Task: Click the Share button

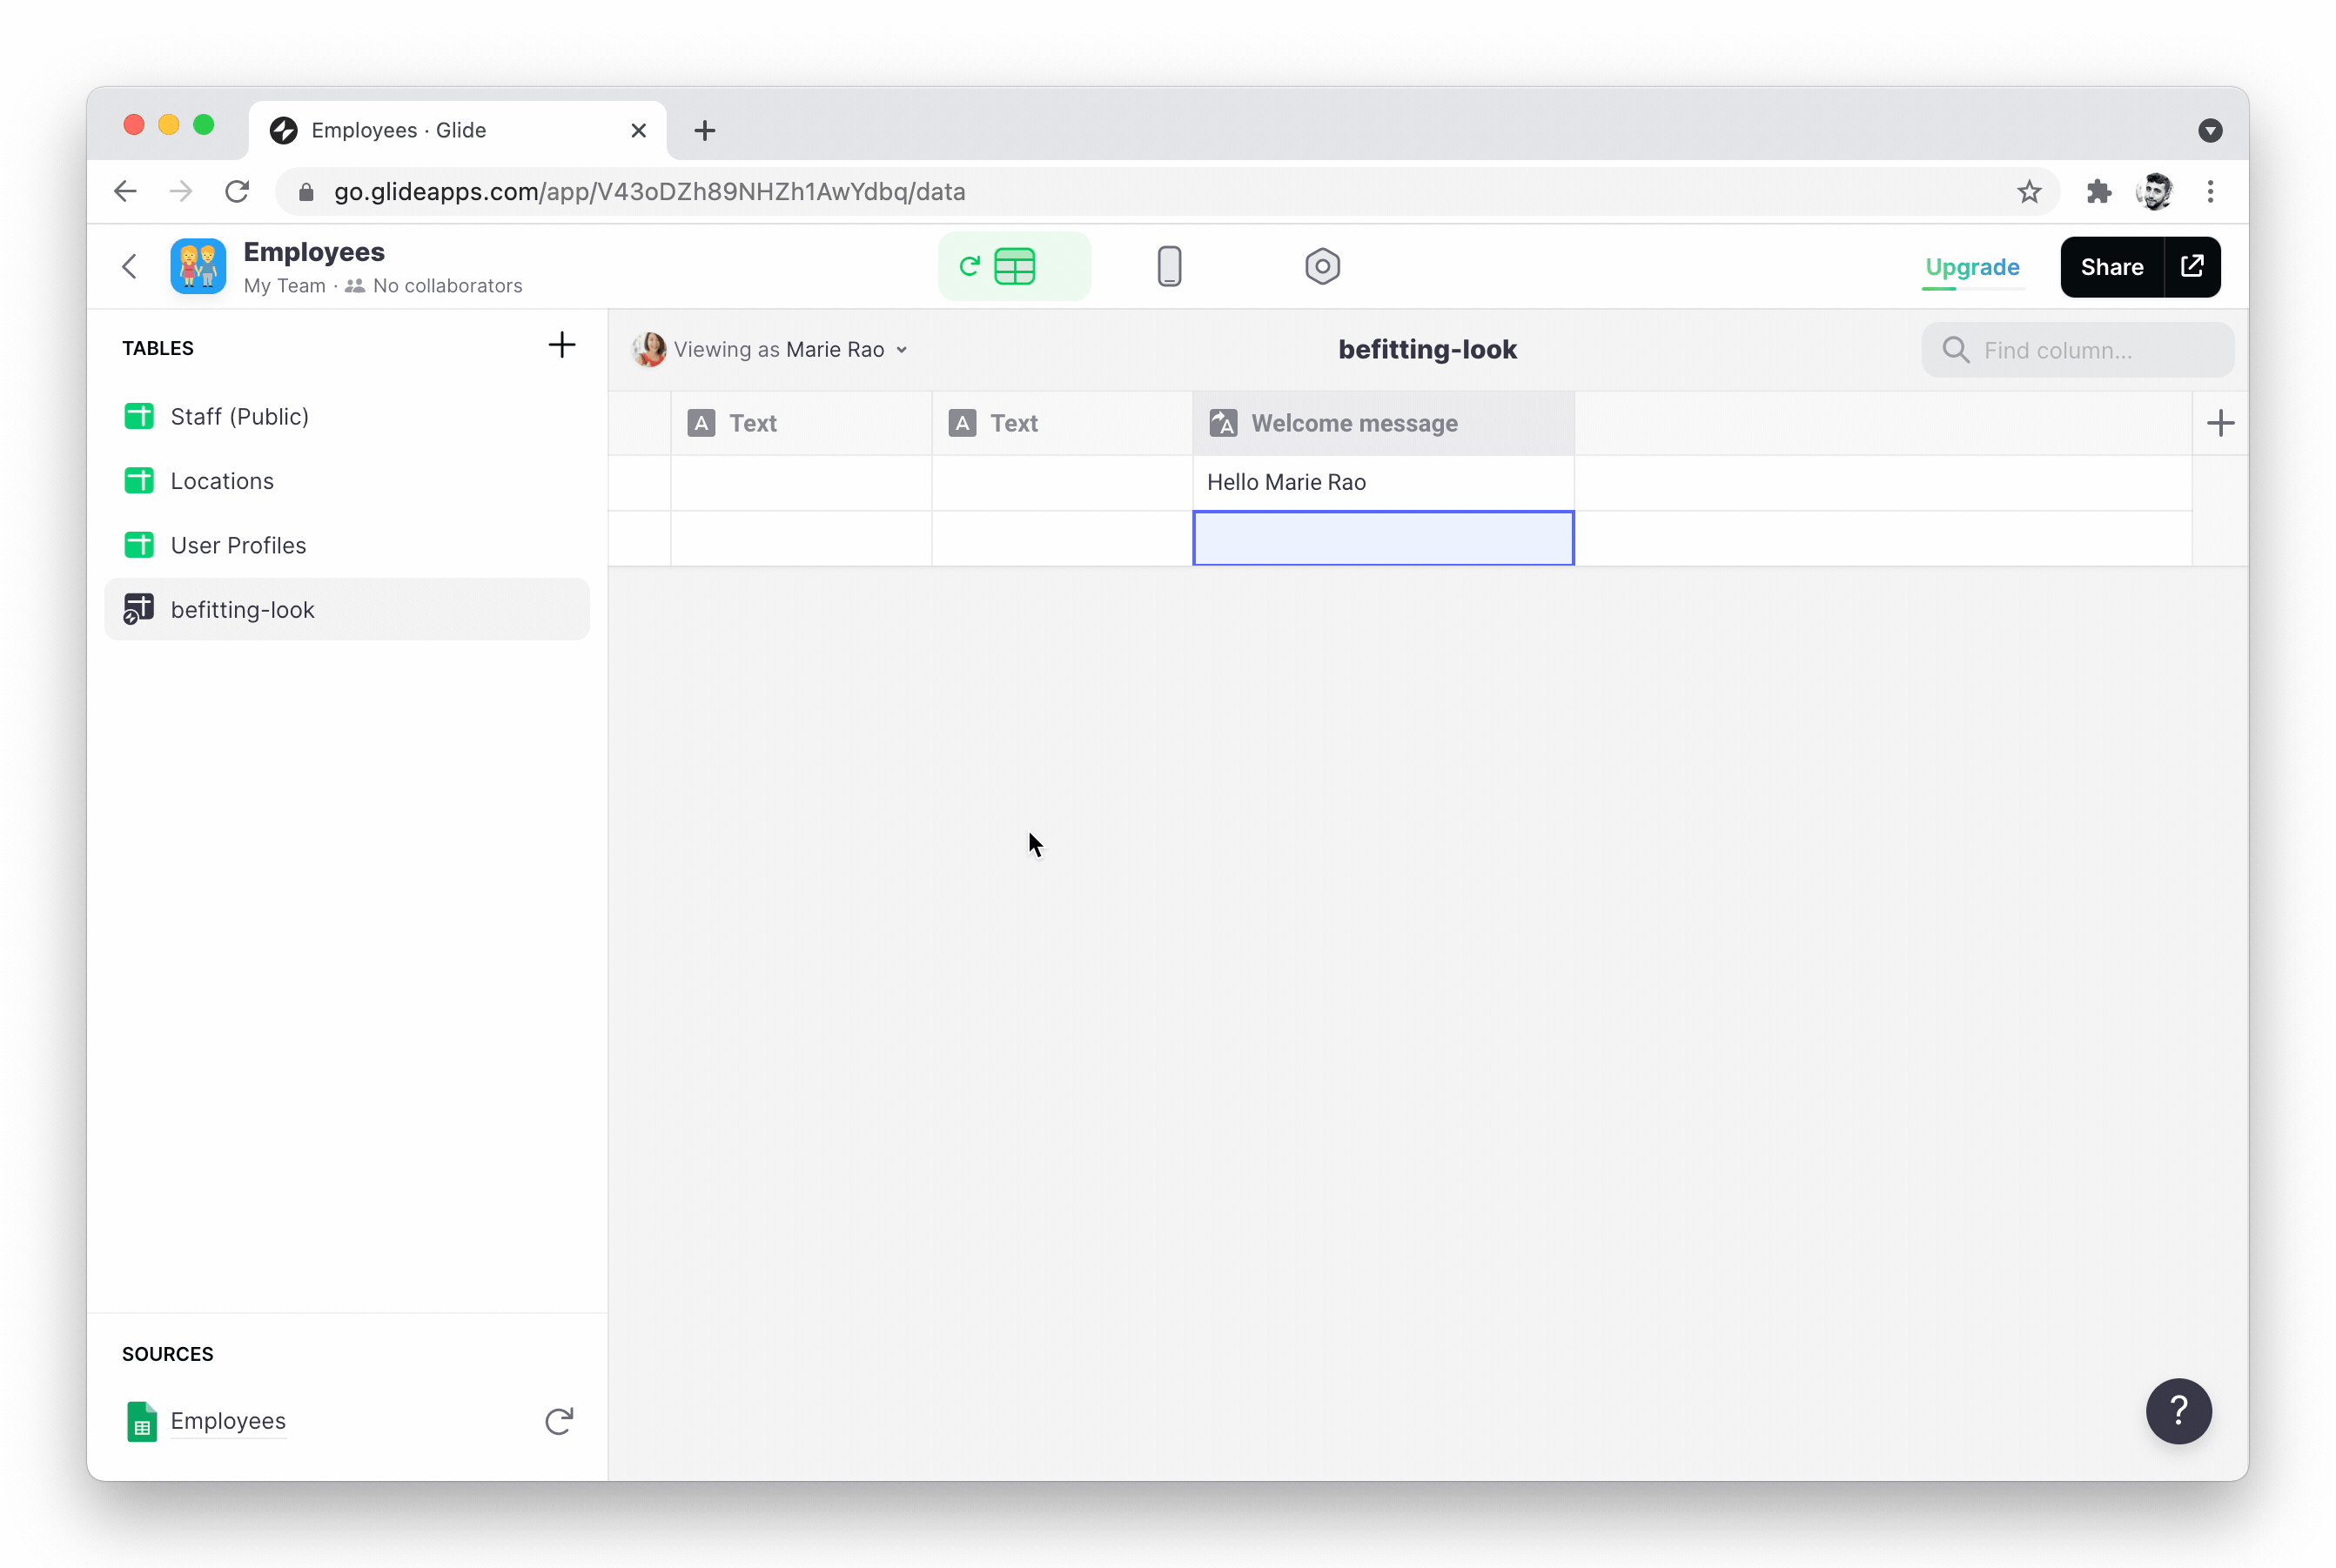Action: click(2111, 267)
